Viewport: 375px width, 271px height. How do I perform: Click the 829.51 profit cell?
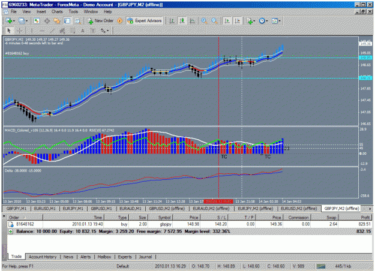point(364,224)
